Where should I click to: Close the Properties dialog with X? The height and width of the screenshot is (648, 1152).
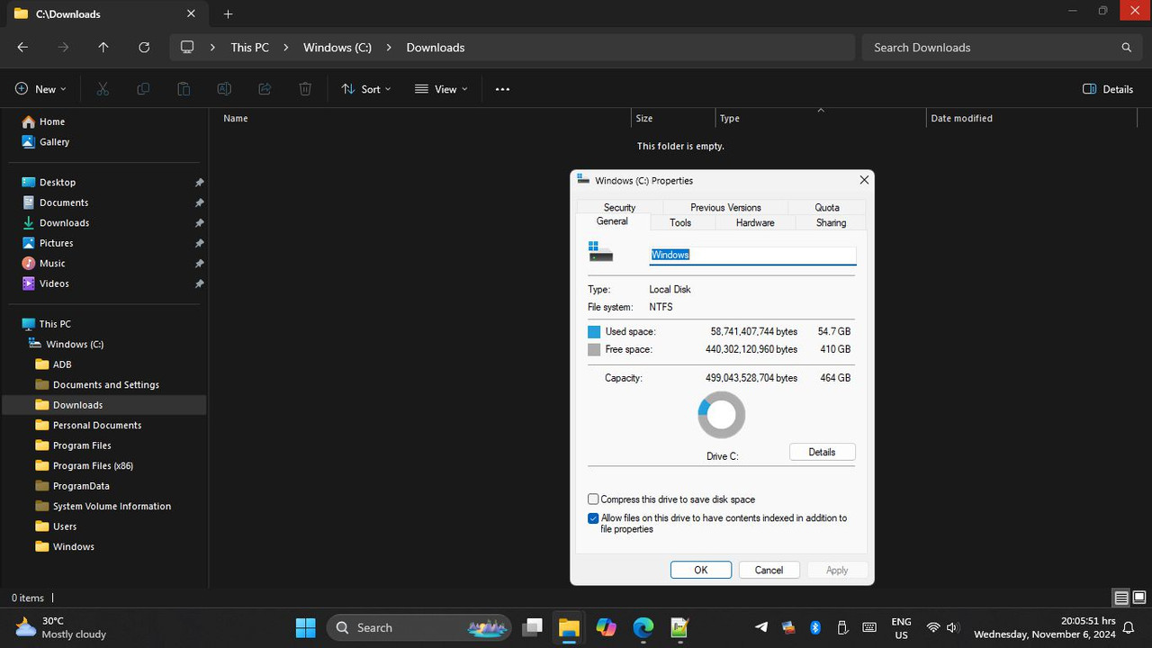[864, 180]
